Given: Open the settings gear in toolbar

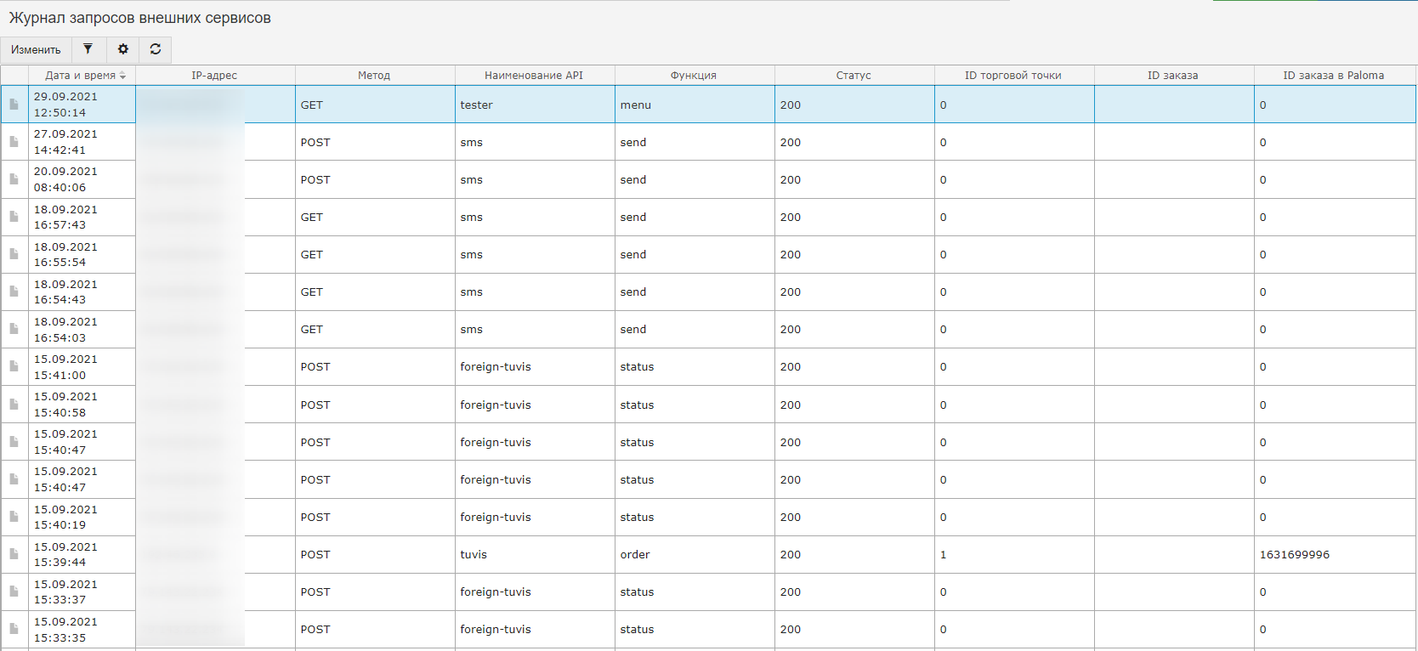Looking at the screenshot, I should coord(122,49).
